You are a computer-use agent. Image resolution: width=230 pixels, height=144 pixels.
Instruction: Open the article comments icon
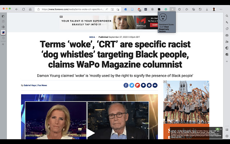point(143,85)
